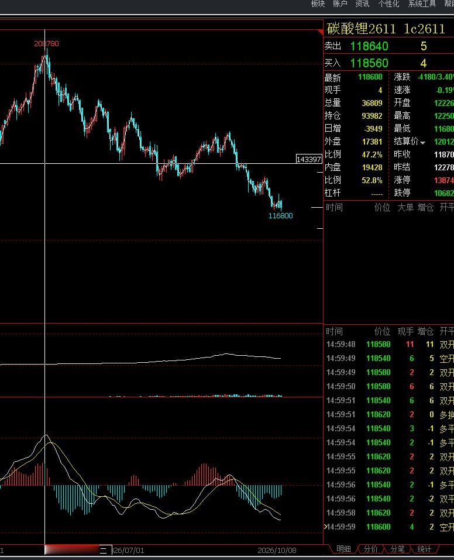The width and height of the screenshot is (454, 560).
Task: Click the 跌停 label
Action: point(402,193)
